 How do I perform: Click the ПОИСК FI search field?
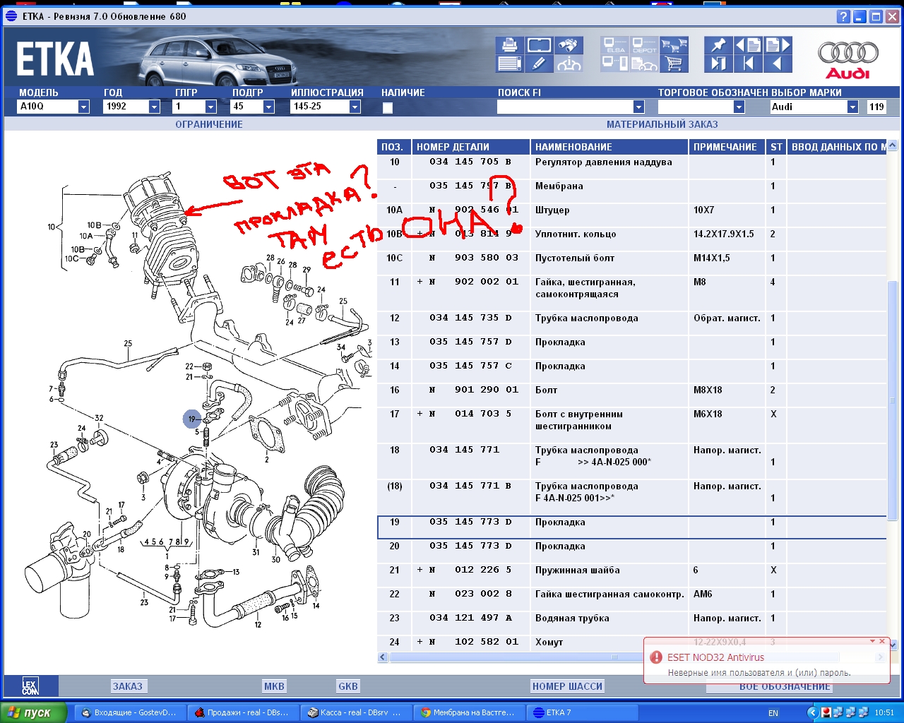pos(565,107)
